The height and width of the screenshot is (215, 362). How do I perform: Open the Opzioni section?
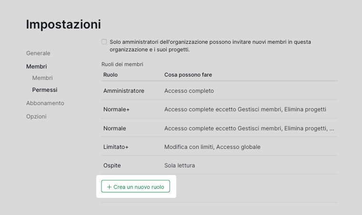point(36,117)
